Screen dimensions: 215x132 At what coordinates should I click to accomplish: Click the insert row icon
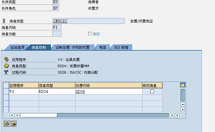[x=6, y=124]
